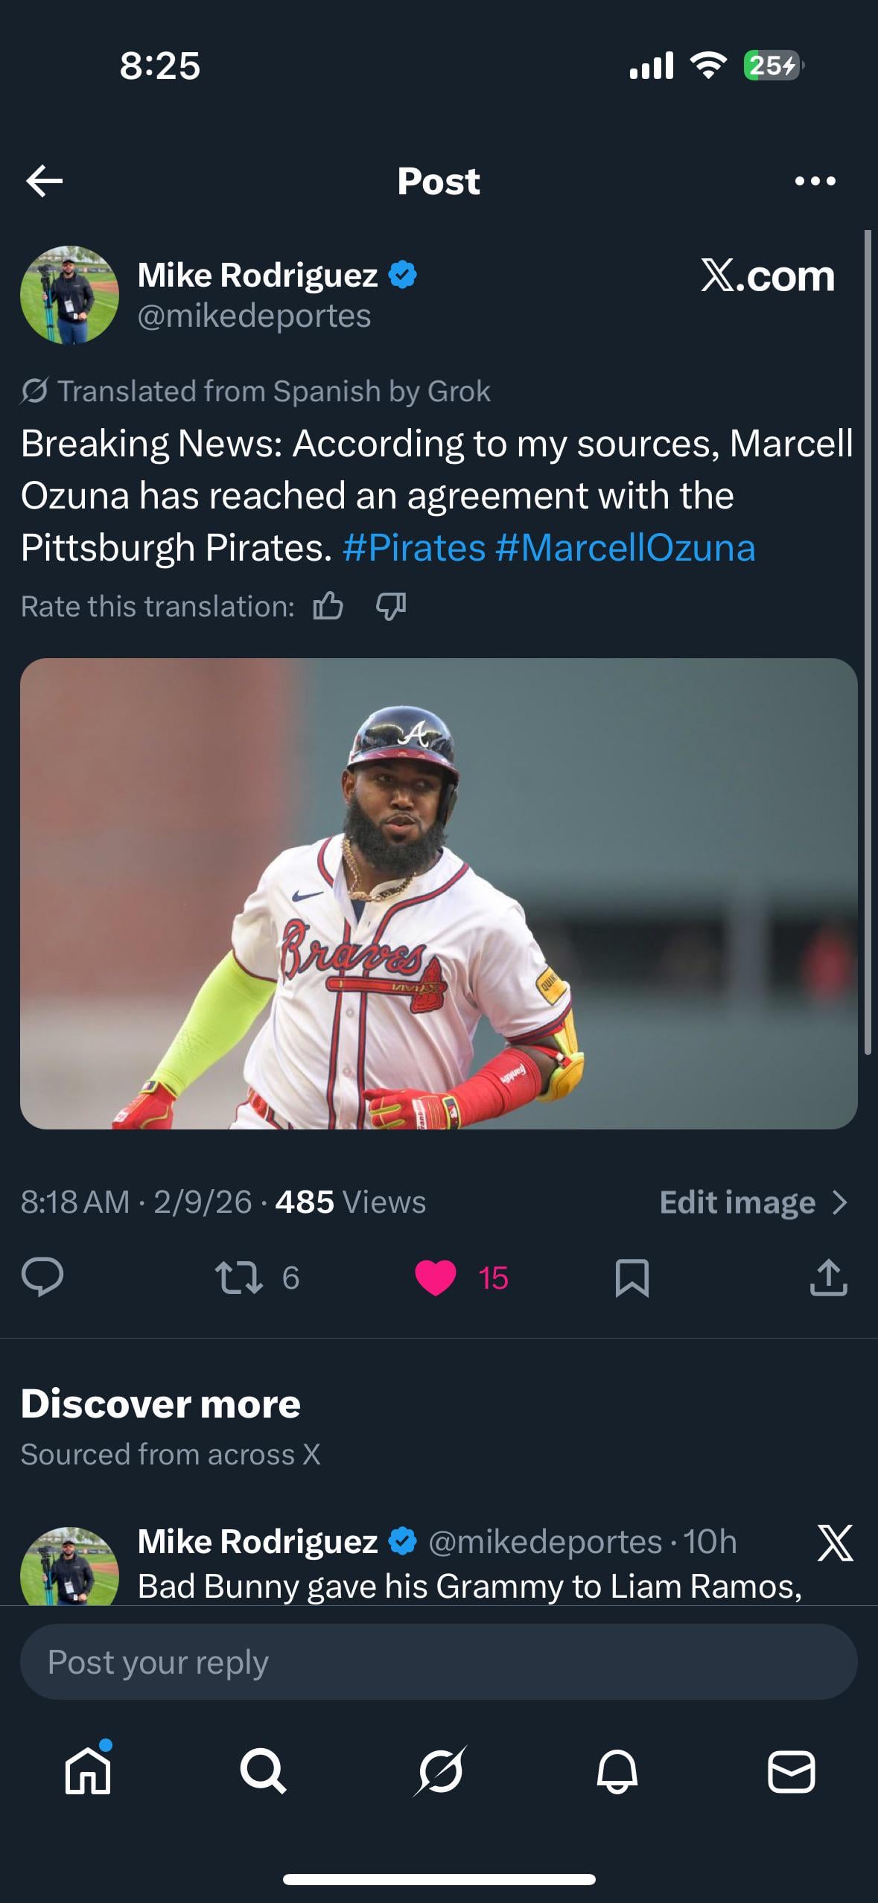
Task: Open Search tab in bottom bar
Action: [263, 1771]
